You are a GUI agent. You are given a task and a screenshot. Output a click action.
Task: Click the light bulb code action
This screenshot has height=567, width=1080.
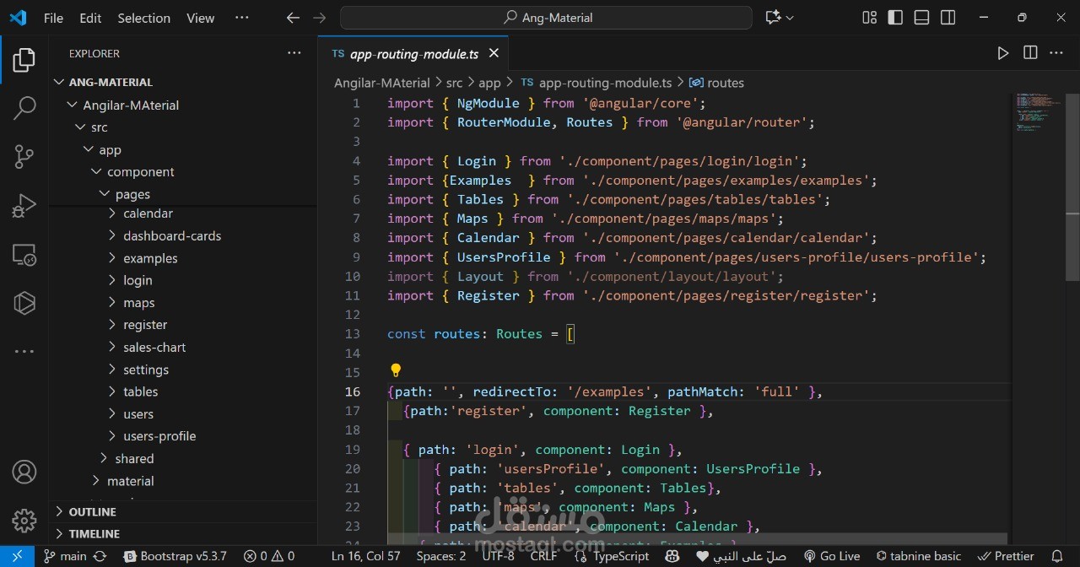395,370
